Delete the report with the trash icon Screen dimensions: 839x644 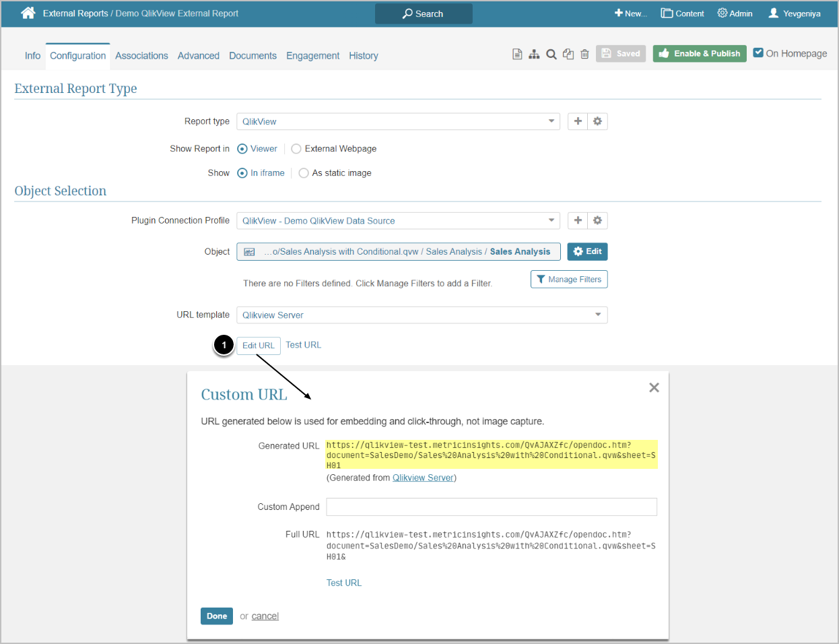coord(584,54)
